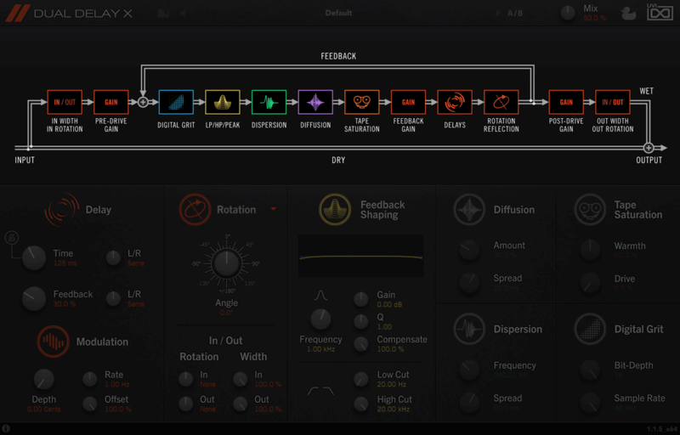The image size is (680, 435).
Task: Select the Digital Grit block in signal chain
Action: (x=176, y=102)
